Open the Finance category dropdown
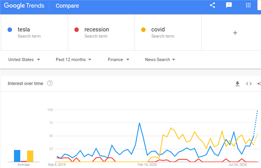 tap(119, 60)
